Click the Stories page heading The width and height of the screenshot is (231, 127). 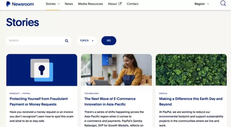(23, 22)
